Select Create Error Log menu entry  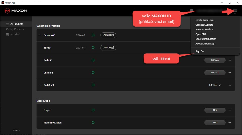[x=205, y=20]
